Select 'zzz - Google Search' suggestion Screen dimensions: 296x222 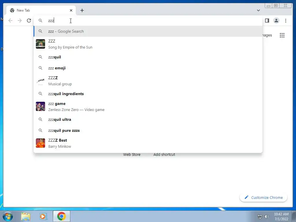tap(148, 31)
